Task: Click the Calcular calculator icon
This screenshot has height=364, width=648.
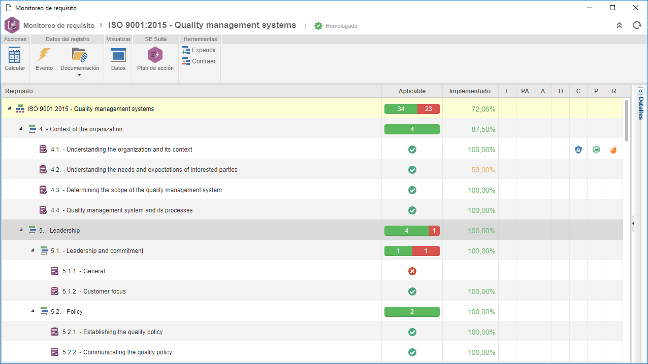Action: [x=15, y=55]
